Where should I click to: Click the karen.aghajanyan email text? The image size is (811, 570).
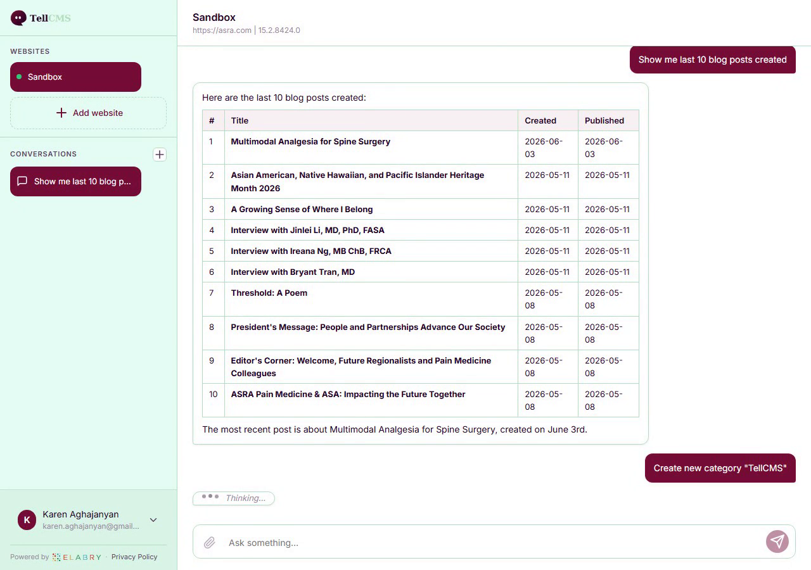[x=91, y=526]
